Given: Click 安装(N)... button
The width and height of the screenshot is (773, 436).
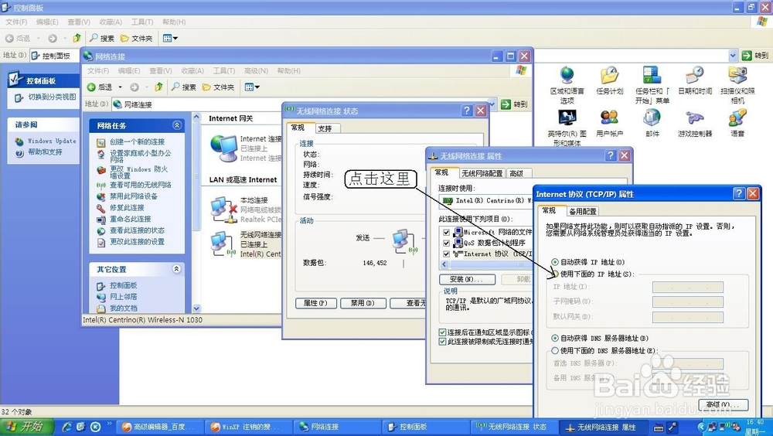Looking at the screenshot, I should click(x=467, y=279).
